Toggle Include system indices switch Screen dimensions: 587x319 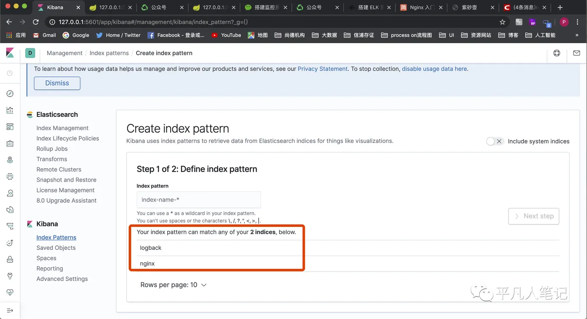494,141
